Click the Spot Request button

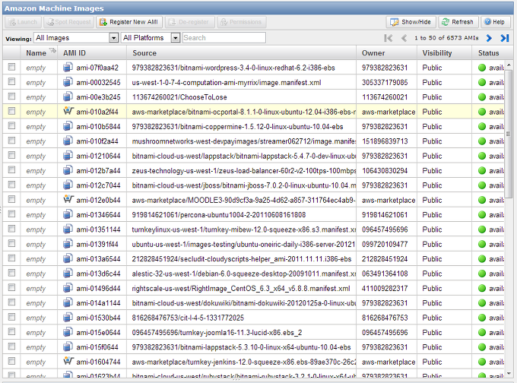[69, 22]
